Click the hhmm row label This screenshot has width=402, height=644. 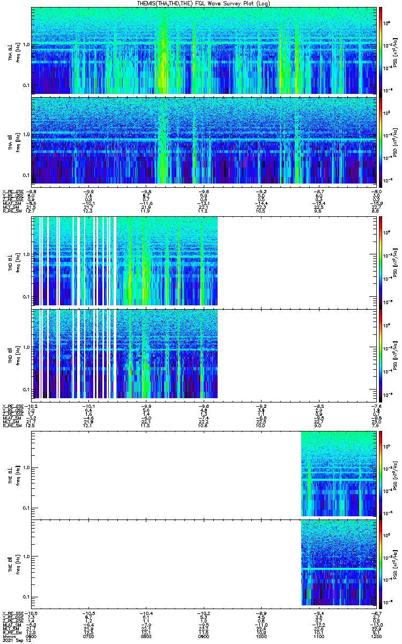pyautogui.click(x=8, y=636)
